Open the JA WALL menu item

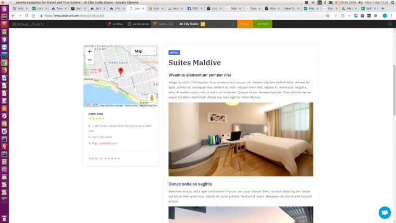point(115,24)
